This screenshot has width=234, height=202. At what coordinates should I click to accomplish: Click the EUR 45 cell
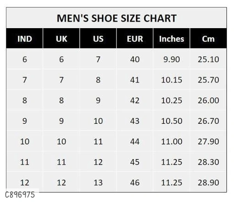coord(135,162)
